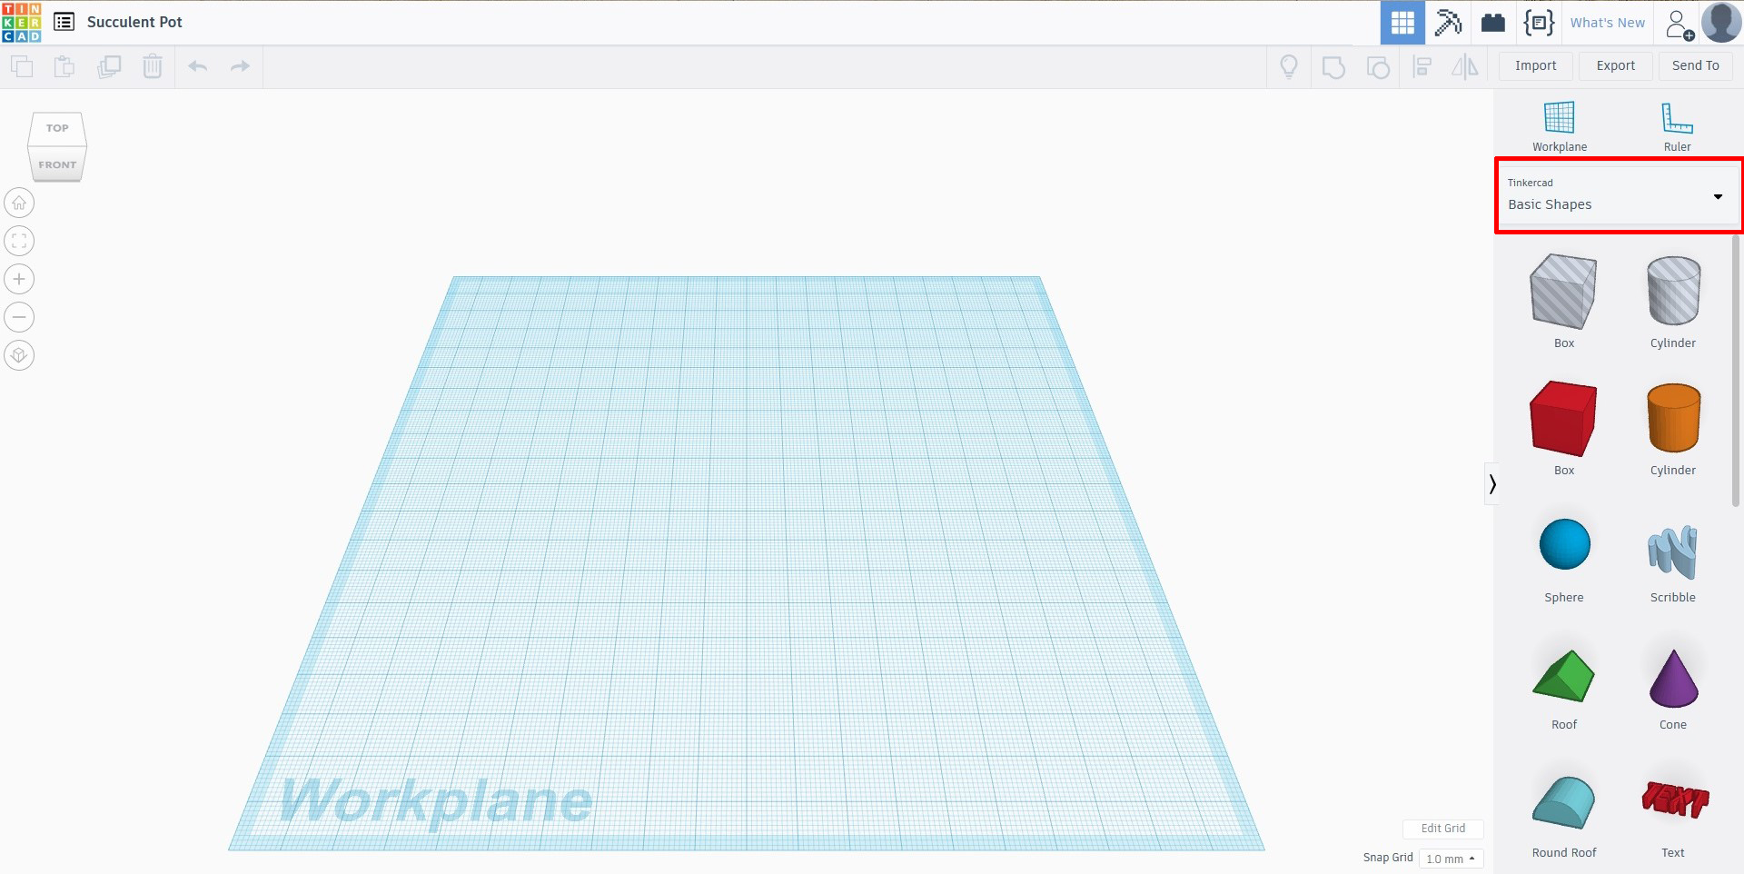This screenshot has width=1744, height=874.
Task: Click the shapes panel vertical scrollbar
Action: (x=1736, y=371)
